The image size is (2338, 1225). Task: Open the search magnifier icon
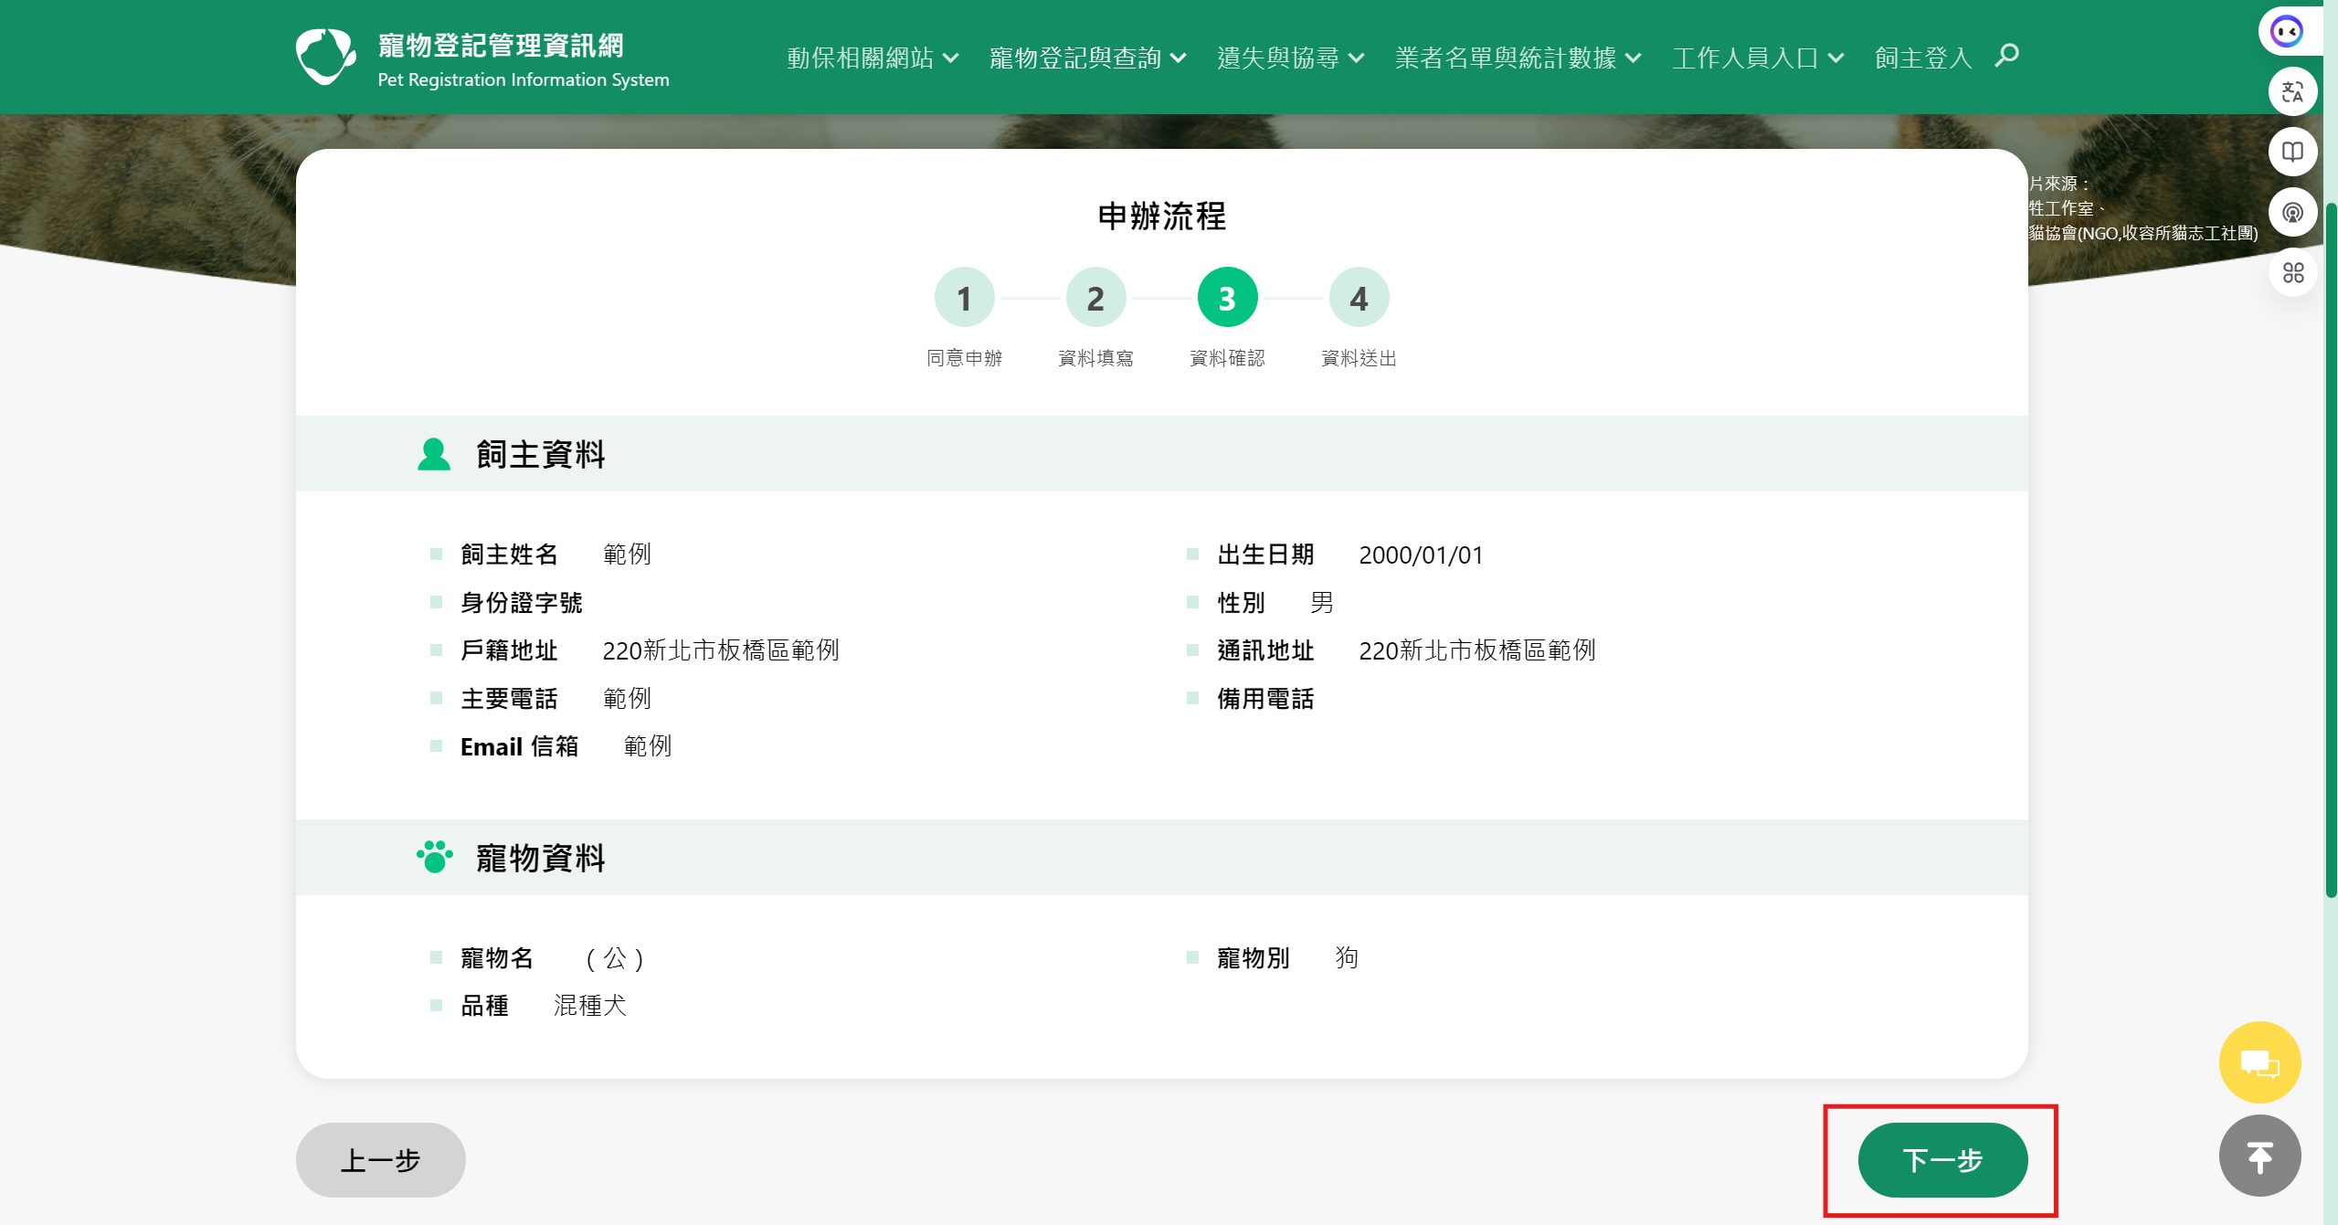(2005, 56)
